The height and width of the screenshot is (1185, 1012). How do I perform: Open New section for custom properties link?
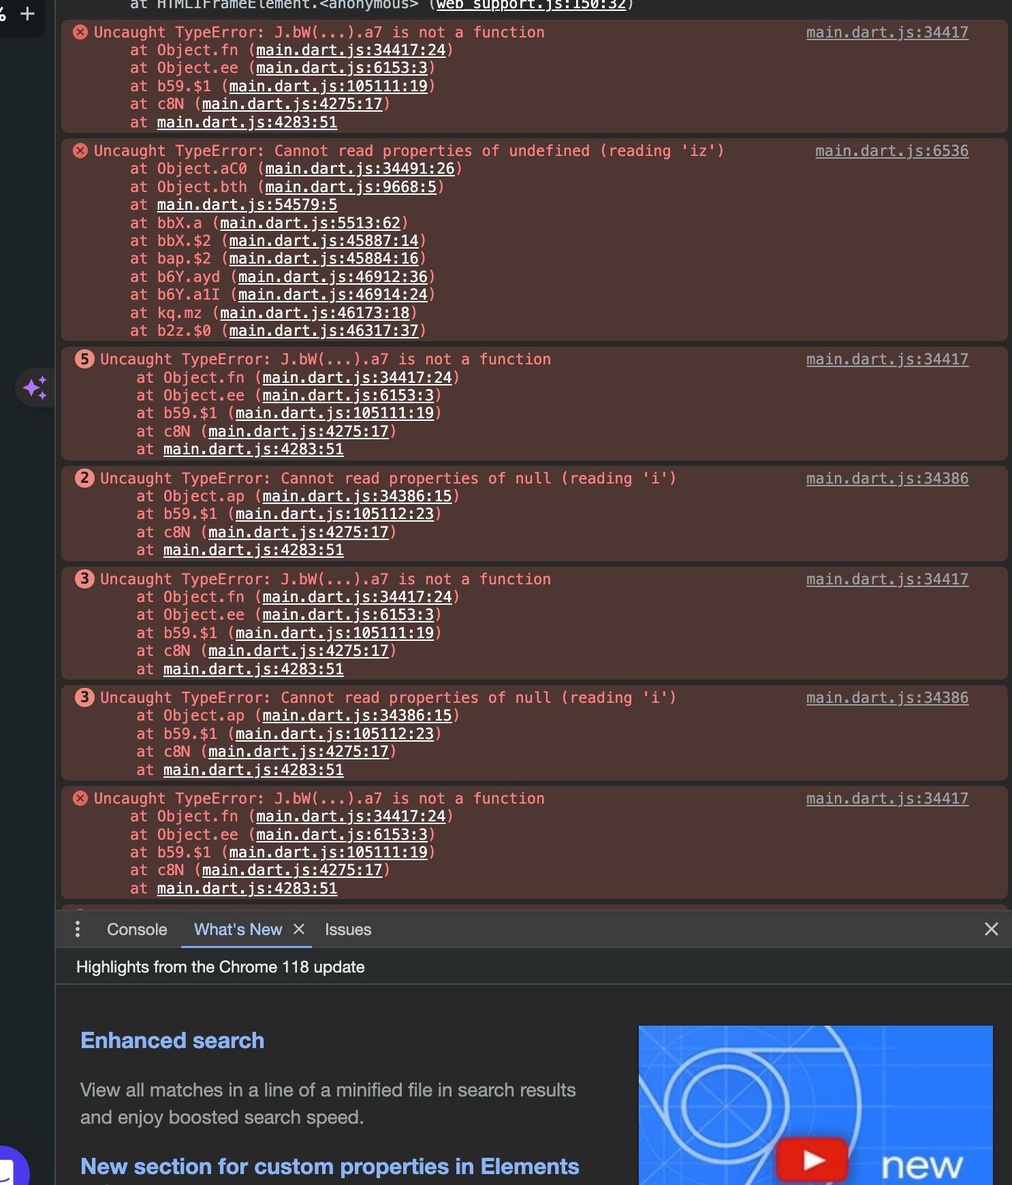click(330, 1167)
